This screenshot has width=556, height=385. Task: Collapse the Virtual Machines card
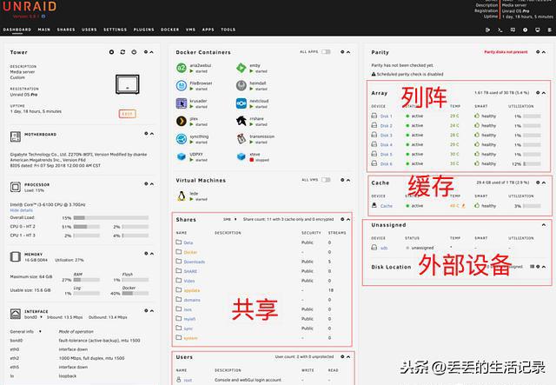coord(348,180)
